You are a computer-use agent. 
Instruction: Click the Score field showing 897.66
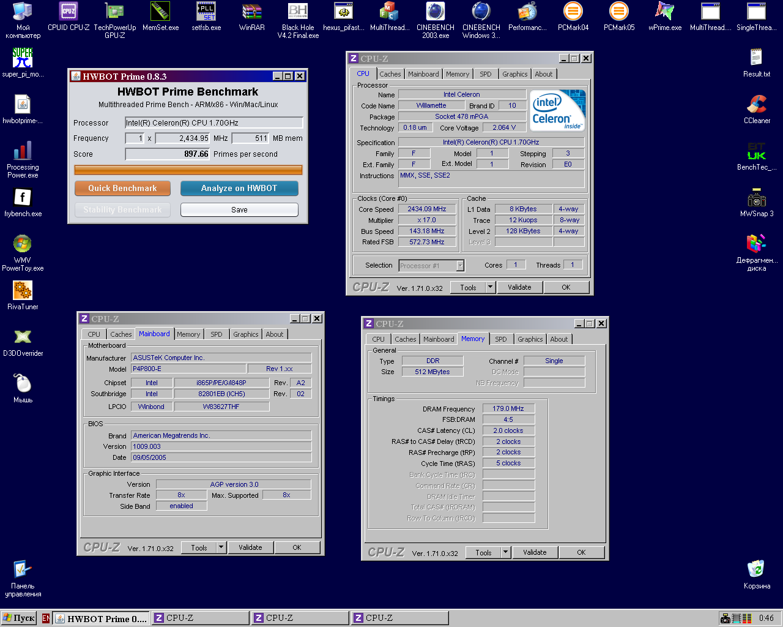pos(168,154)
